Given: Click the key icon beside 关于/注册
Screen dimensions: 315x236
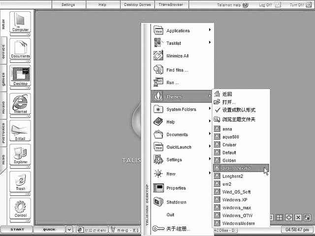Looking at the screenshot, I should [x=158, y=228].
